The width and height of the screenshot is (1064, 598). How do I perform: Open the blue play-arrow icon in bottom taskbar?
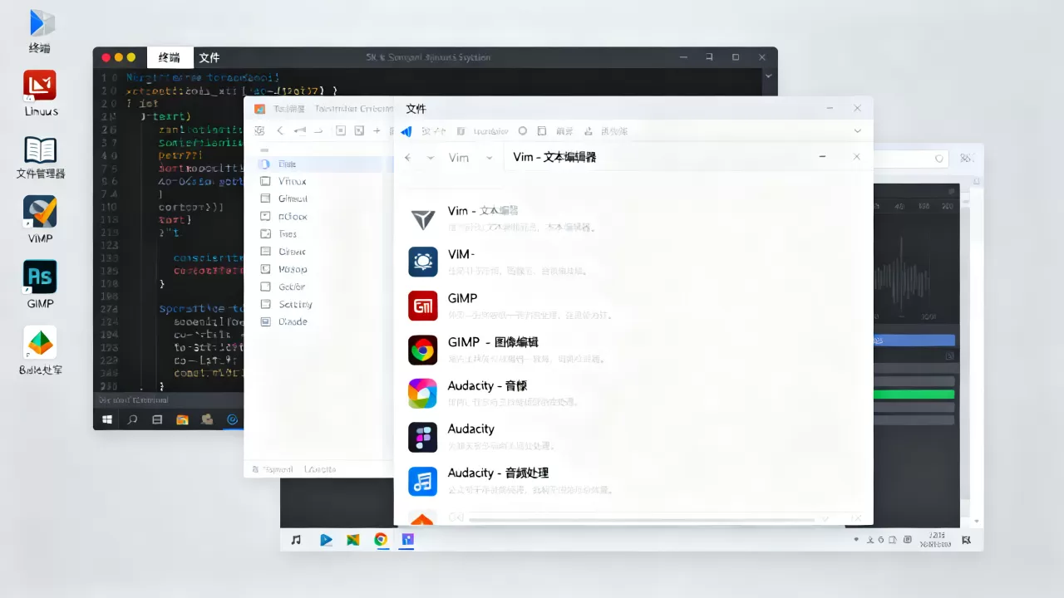[x=326, y=540]
